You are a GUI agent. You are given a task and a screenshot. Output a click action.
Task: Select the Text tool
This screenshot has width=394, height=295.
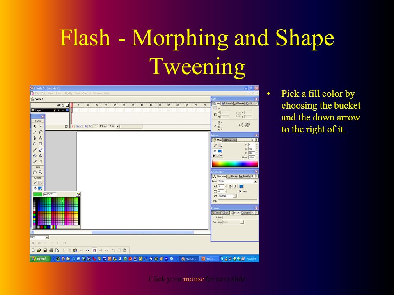pyautogui.click(x=41, y=138)
